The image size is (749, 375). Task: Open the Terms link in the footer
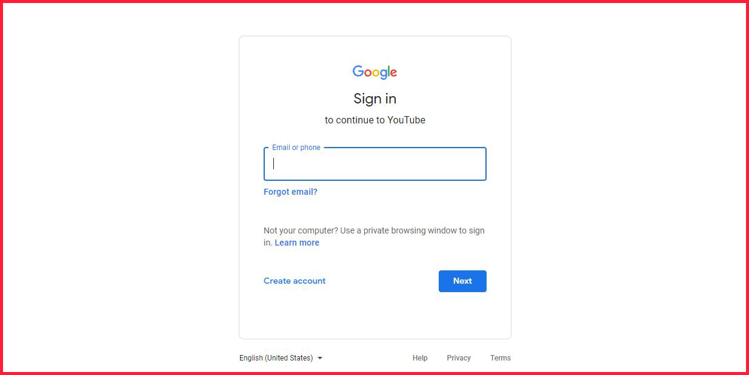click(x=501, y=358)
